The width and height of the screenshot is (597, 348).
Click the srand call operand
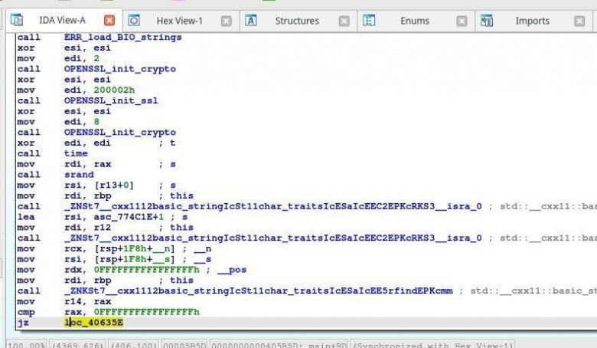click(78, 175)
